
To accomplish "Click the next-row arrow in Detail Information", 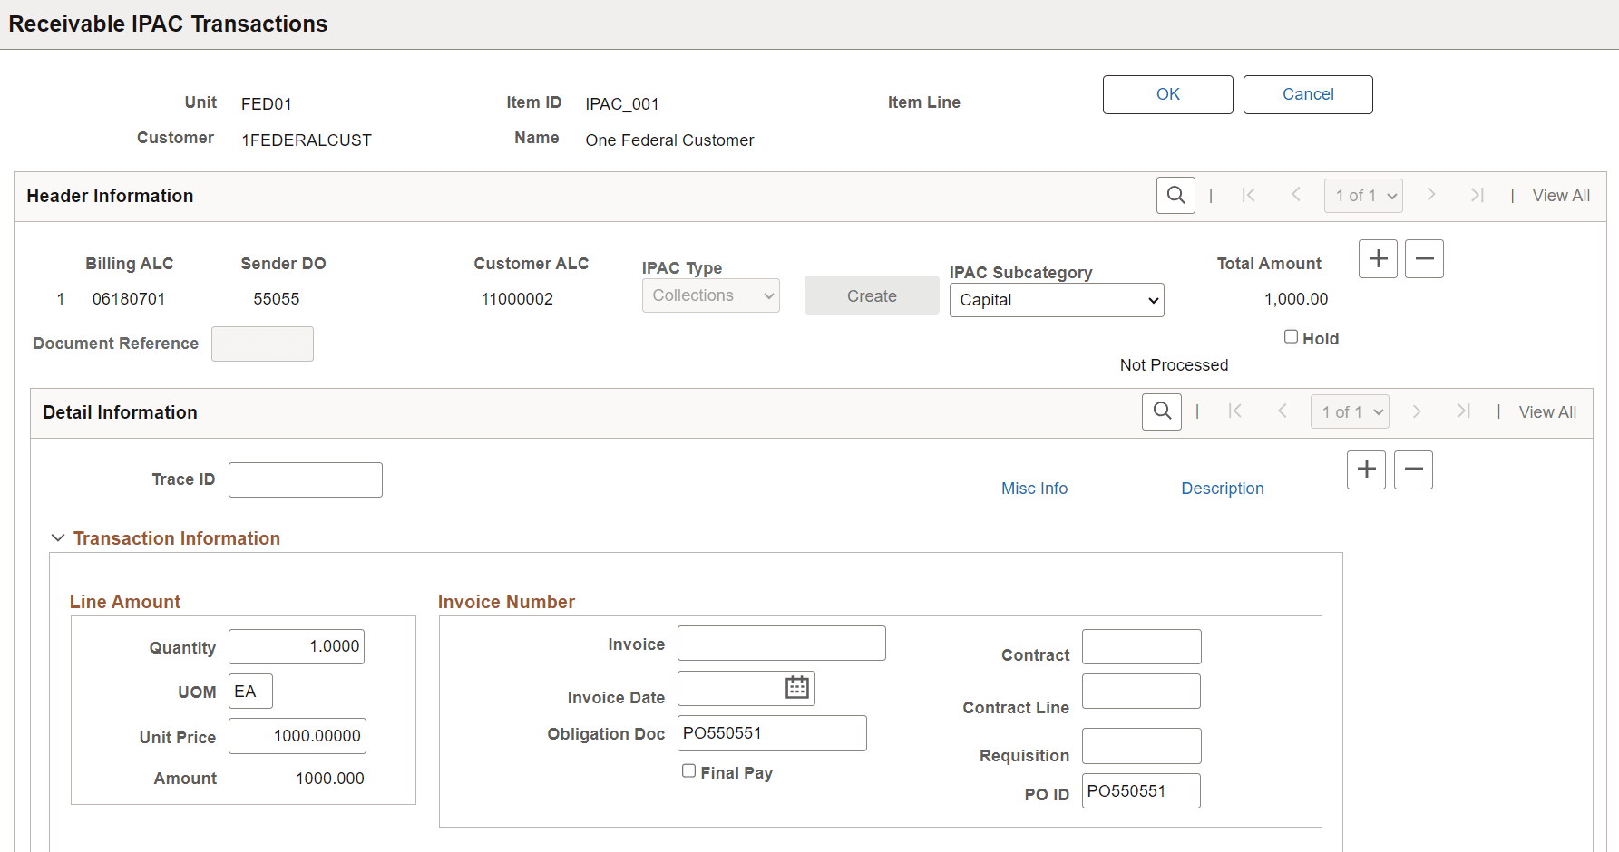I will pos(1417,411).
